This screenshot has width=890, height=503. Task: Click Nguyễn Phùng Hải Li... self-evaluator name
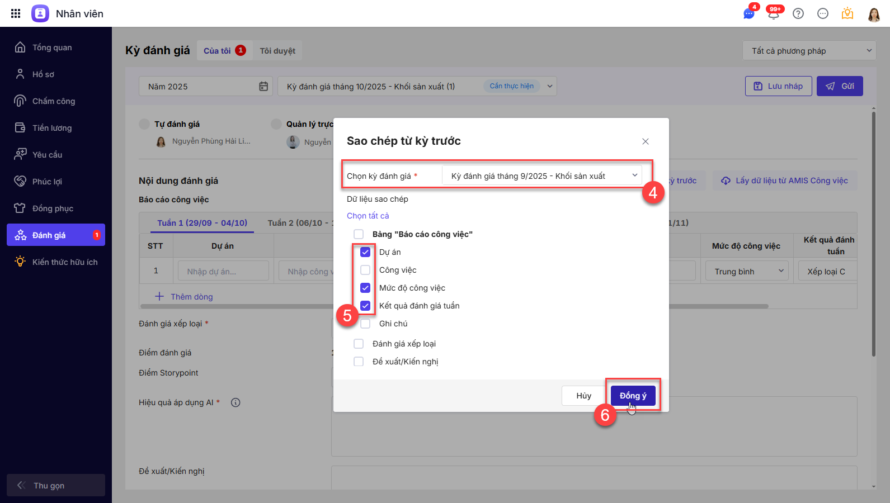click(211, 141)
